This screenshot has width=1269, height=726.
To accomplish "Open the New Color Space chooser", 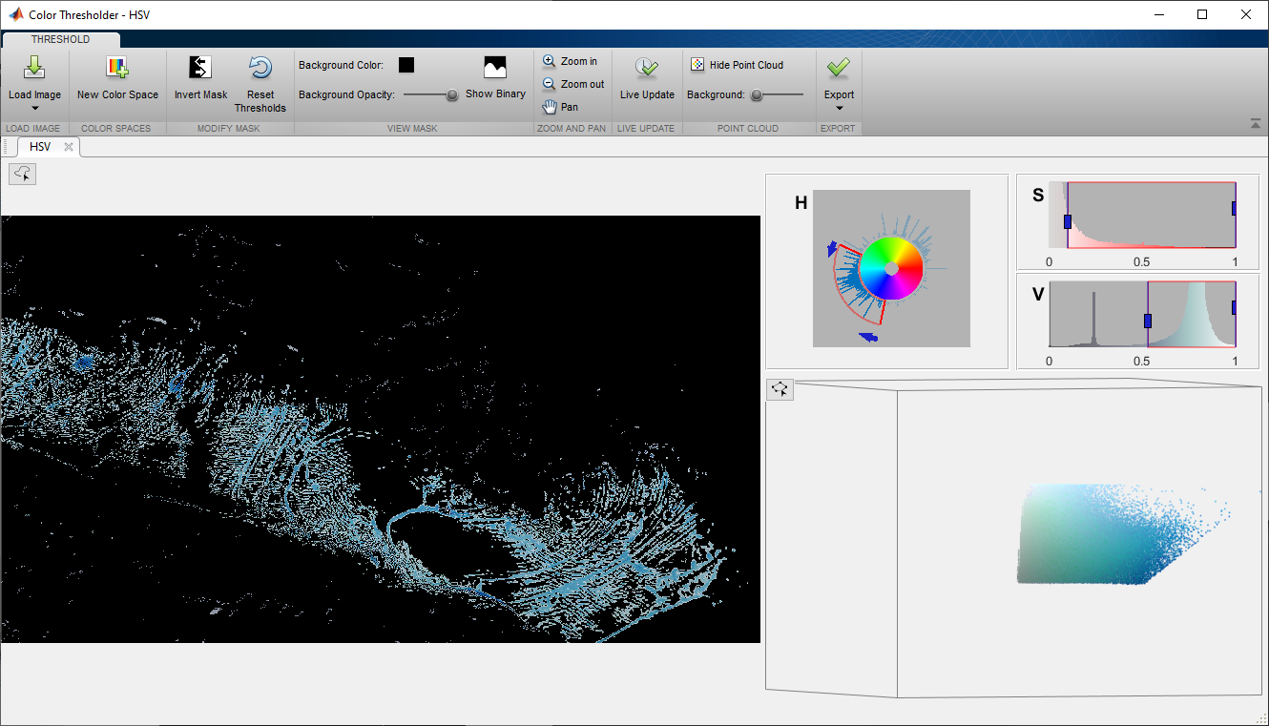I will pyautogui.click(x=117, y=82).
